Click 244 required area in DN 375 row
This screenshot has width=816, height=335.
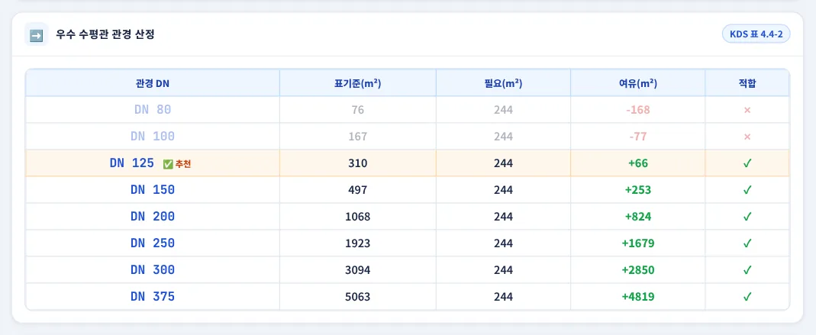(503, 297)
